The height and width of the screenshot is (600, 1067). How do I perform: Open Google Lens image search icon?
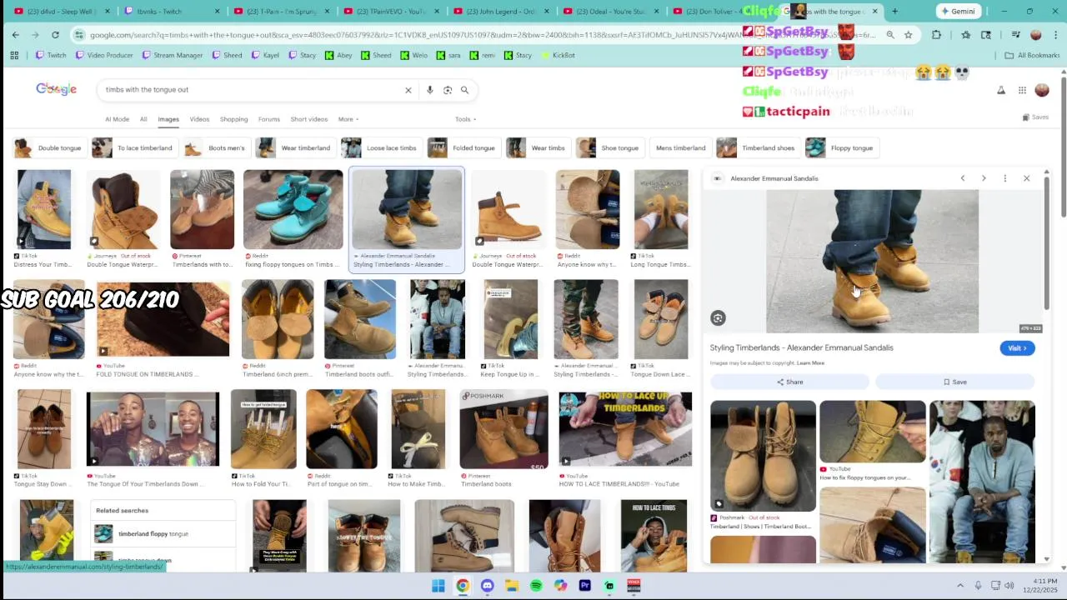coord(448,90)
